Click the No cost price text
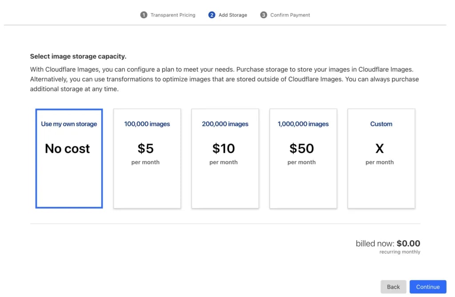The width and height of the screenshot is (455, 297). pyautogui.click(x=68, y=148)
